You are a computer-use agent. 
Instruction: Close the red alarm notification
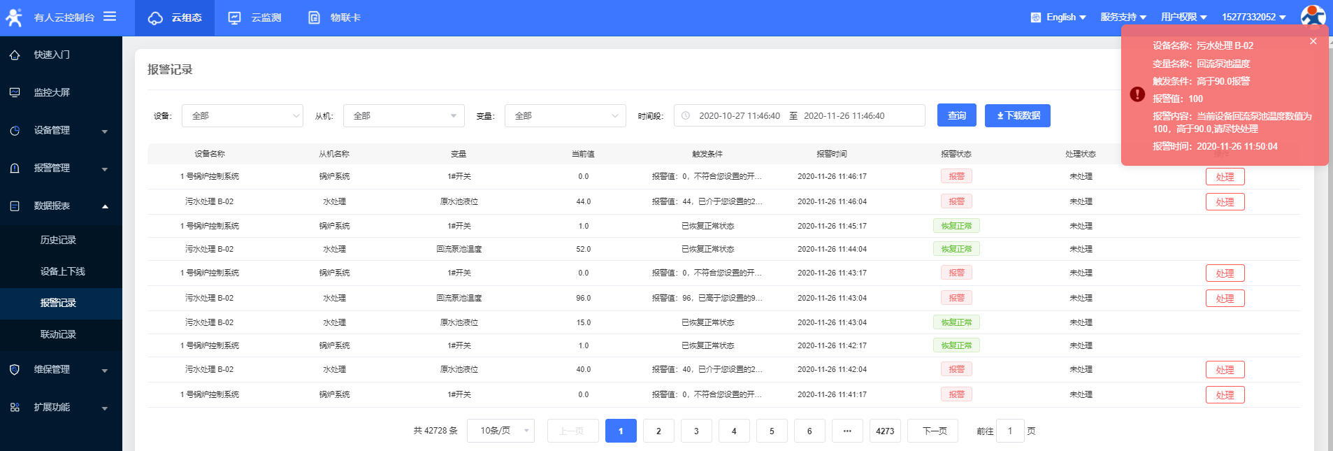pos(1313,41)
